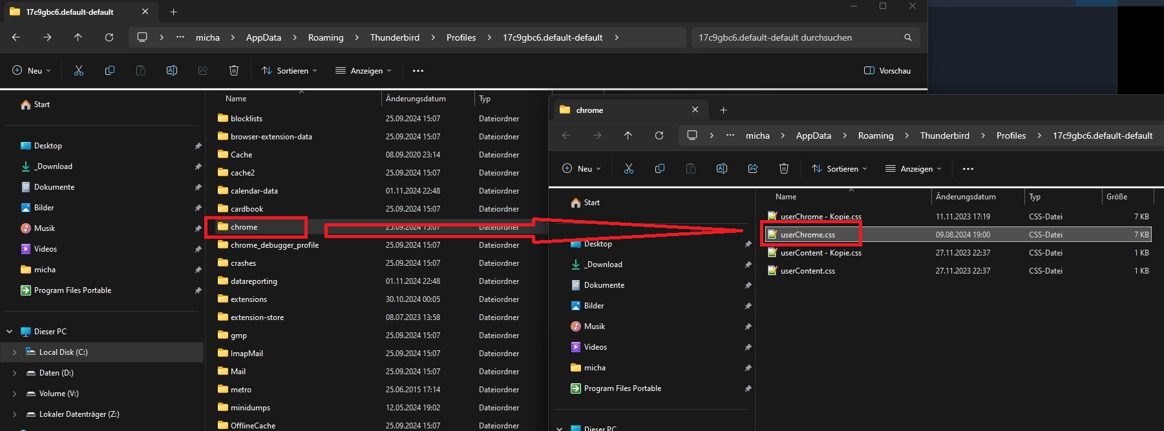Switch to the 17c9gbc6.default-default tab
Image resolution: width=1164 pixels, height=431 pixels.
[x=70, y=12]
